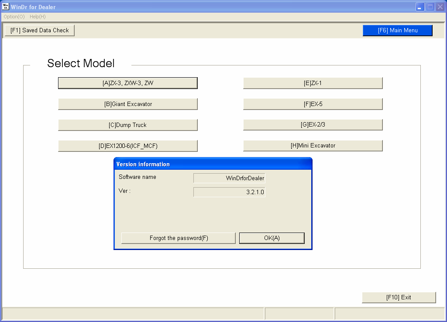
Task: Click the Software name label
Action: pos(138,177)
